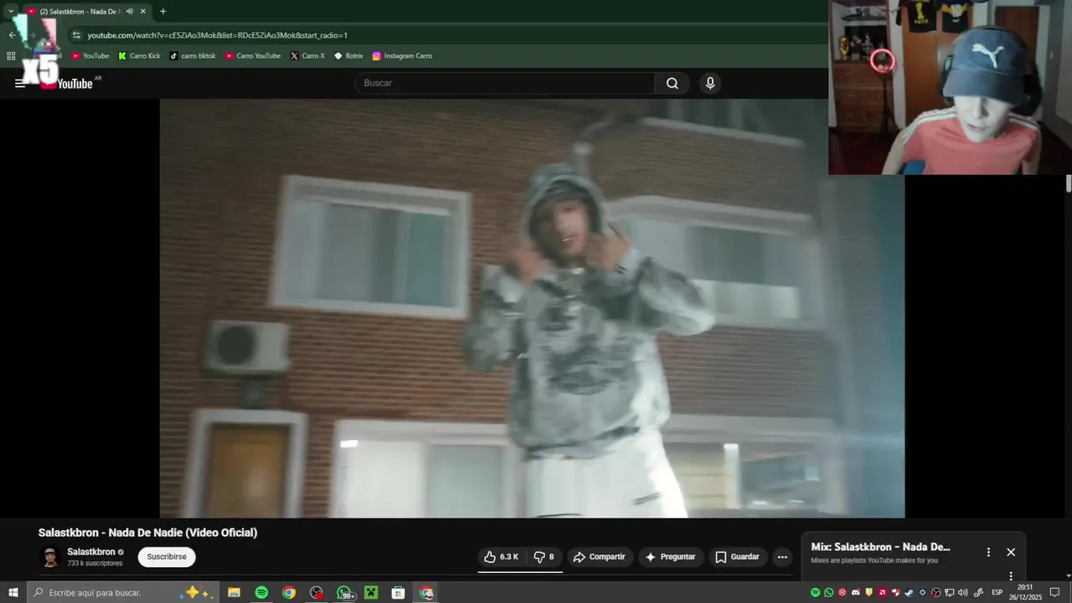The height and width of the screenshot is (603, 1072).
Task: Open the Windows Start menu
Action: tap(13, 593)
